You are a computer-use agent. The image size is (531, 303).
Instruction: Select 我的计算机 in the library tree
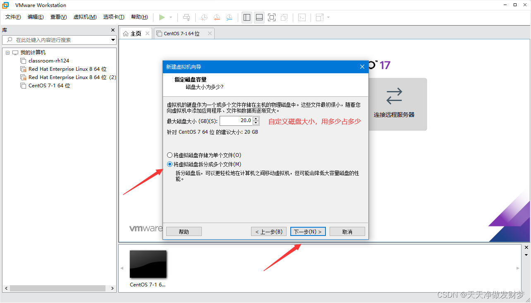click(x=33, y=53)
